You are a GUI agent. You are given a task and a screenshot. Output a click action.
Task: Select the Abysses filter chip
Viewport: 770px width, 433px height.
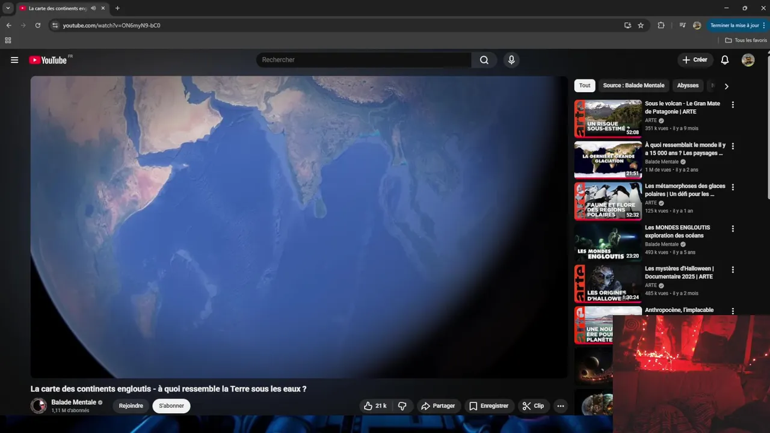(x=688, y=85)
